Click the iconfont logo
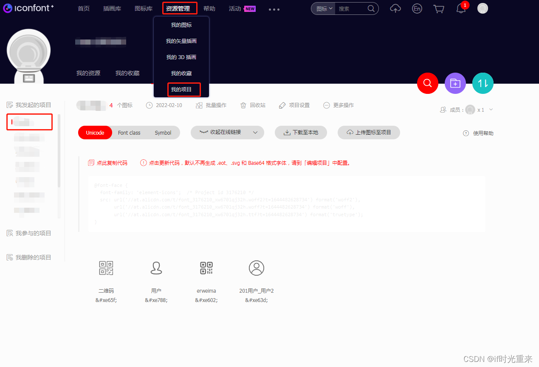539x367 pixels. tap(28, 8)
